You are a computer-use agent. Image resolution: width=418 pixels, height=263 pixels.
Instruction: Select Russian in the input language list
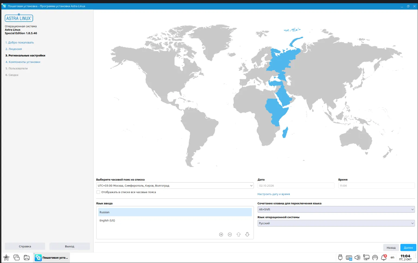click(x=175, y=212)
